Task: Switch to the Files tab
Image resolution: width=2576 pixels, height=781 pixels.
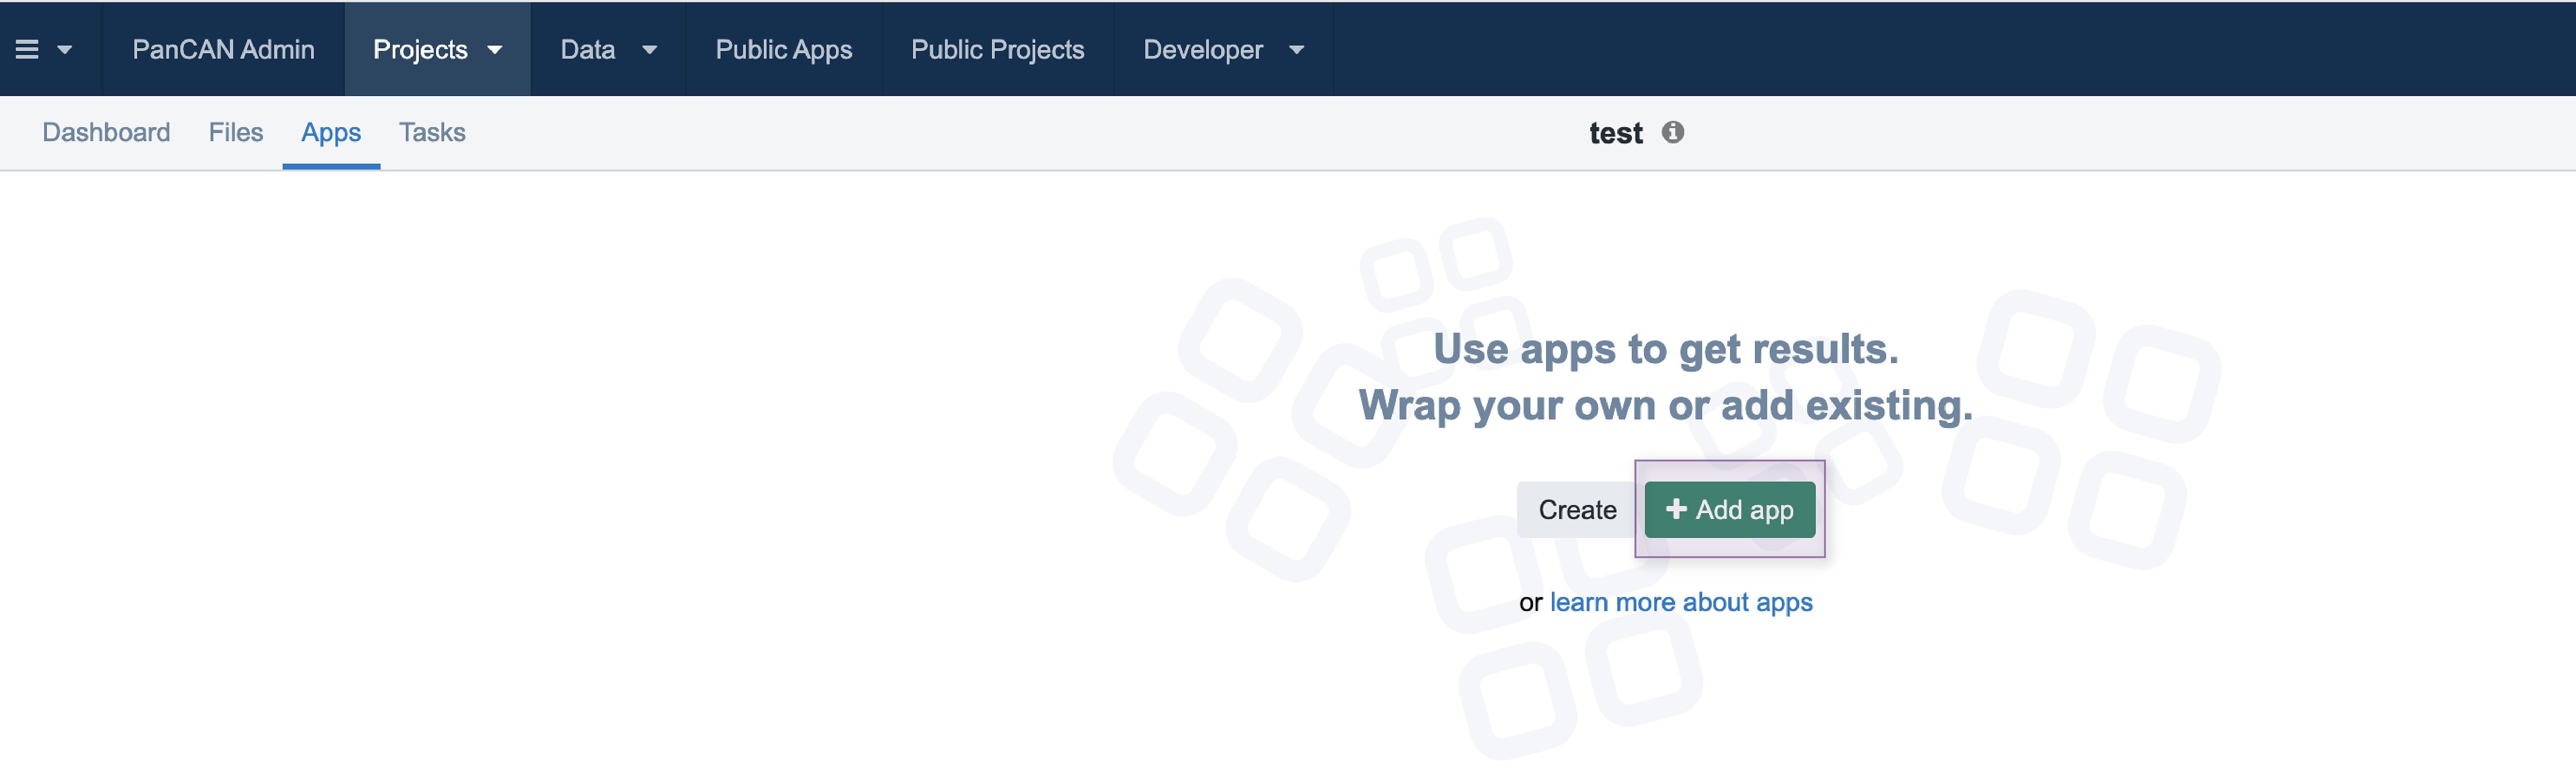Action: 235,132
